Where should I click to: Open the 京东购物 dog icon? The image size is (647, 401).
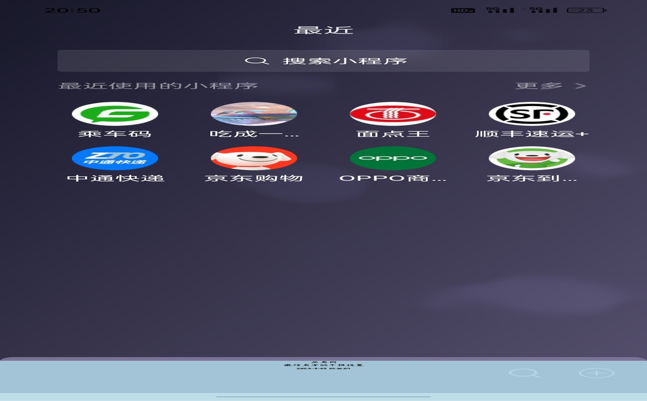point(254,158)
